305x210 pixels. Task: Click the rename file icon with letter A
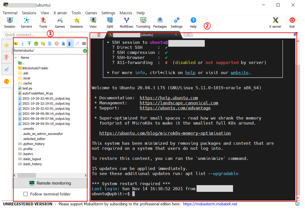(63, 43)
